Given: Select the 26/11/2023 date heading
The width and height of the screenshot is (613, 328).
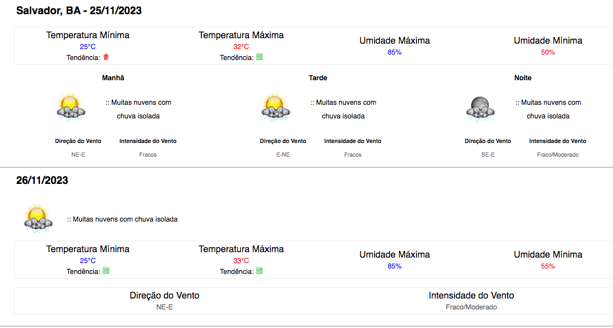Looking at the screenshot, I should [x=42, y=180].
